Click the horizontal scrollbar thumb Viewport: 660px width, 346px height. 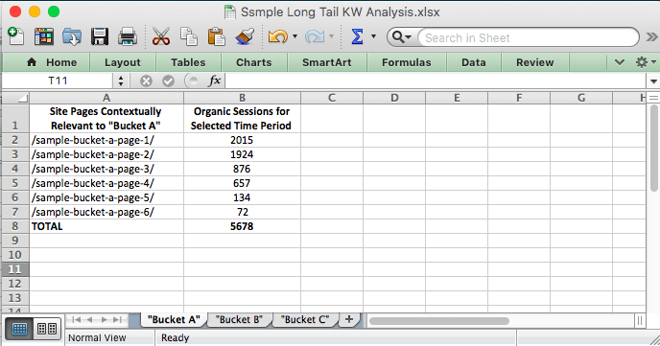(439, 321)
